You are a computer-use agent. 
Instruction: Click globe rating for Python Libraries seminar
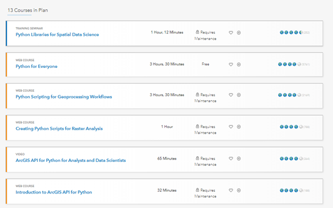point(291,32)
